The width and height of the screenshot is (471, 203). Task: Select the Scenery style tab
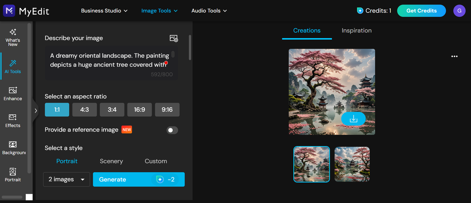point(111,161)
